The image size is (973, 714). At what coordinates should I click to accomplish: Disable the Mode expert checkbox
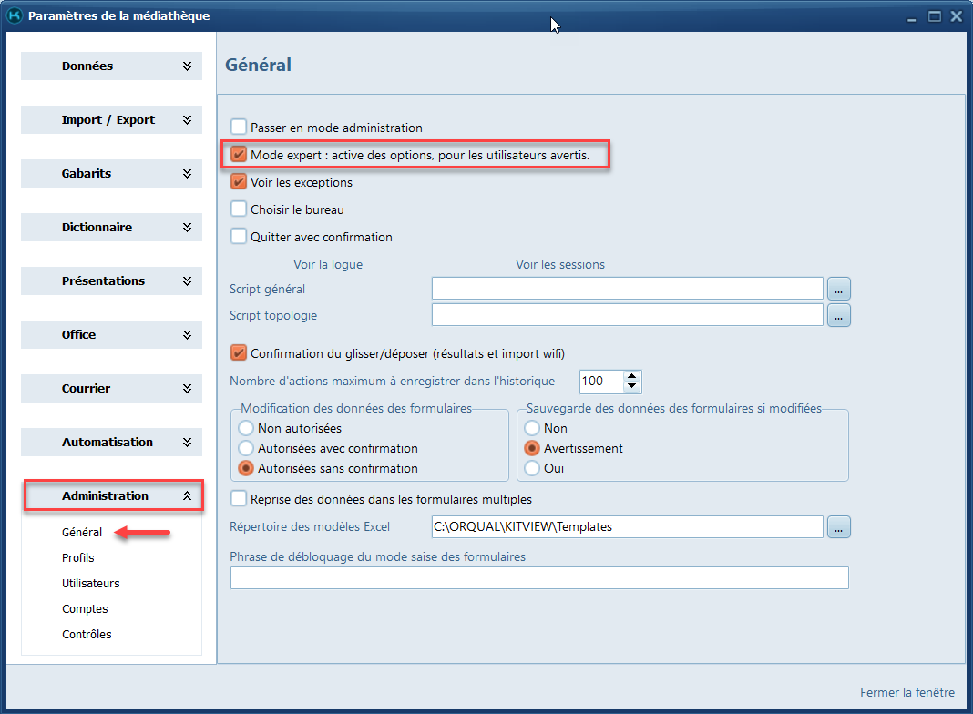[239, 155]
